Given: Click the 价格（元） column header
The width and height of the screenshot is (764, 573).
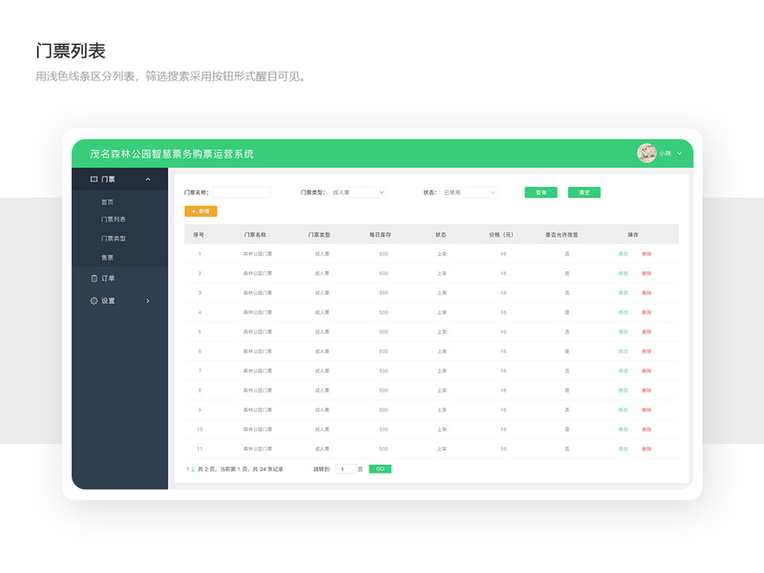Looking at the screenshot, I should (x=501, y=234).
